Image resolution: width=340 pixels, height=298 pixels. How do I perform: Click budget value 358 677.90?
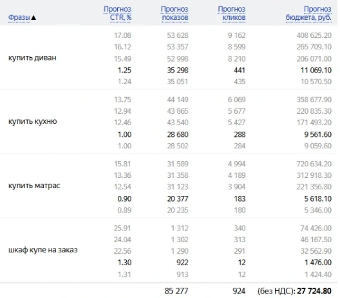pyautogui.click(x=314, y=100)
